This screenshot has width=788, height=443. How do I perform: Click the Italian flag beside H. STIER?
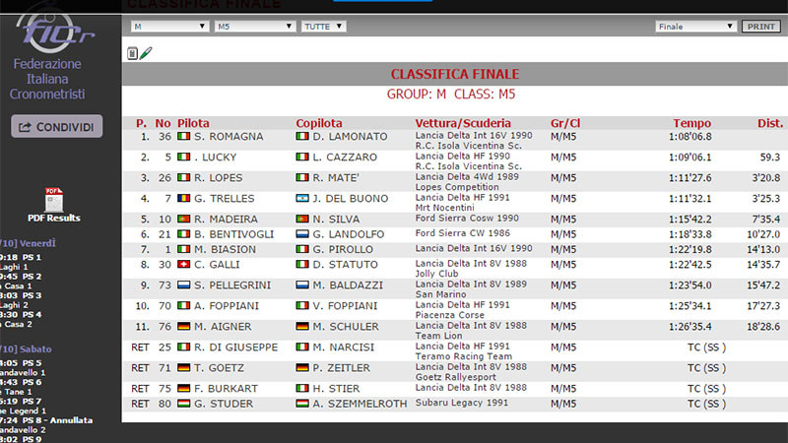302,388
